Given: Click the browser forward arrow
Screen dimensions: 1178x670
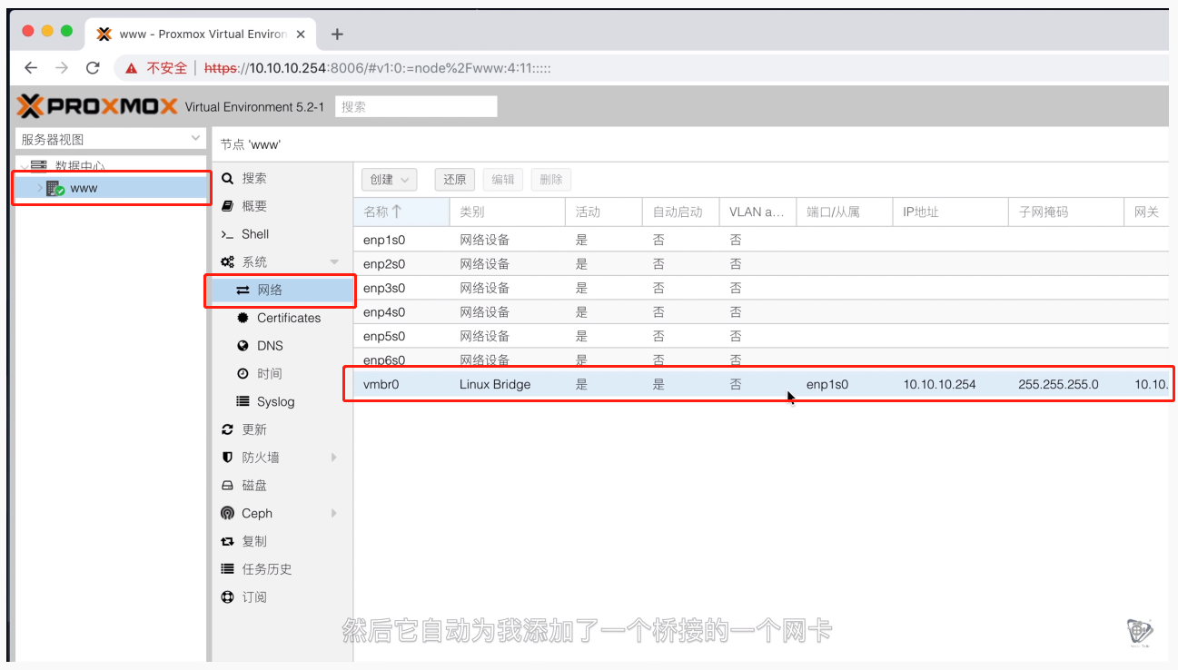Looking at the screenshot, I should pos(62,68).
